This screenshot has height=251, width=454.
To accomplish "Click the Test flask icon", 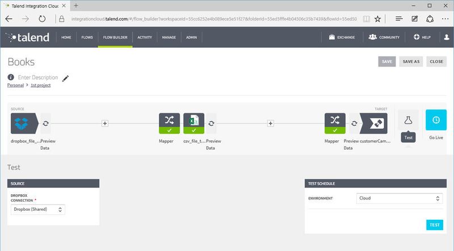I will coord(408,120).
